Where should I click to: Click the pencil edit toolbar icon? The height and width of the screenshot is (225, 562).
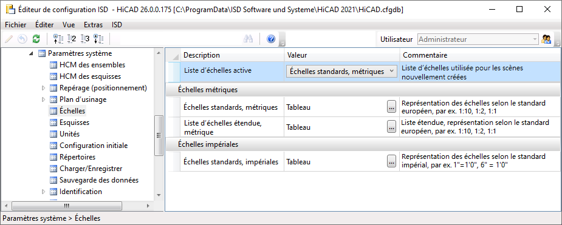click(9, 39)
